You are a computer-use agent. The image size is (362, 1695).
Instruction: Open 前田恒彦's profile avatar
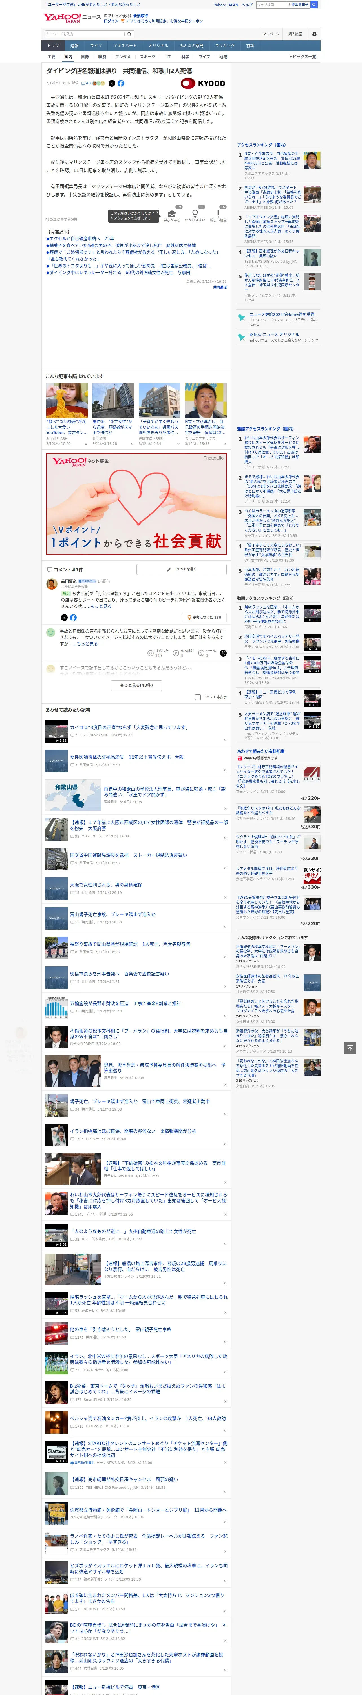[51, 584]
